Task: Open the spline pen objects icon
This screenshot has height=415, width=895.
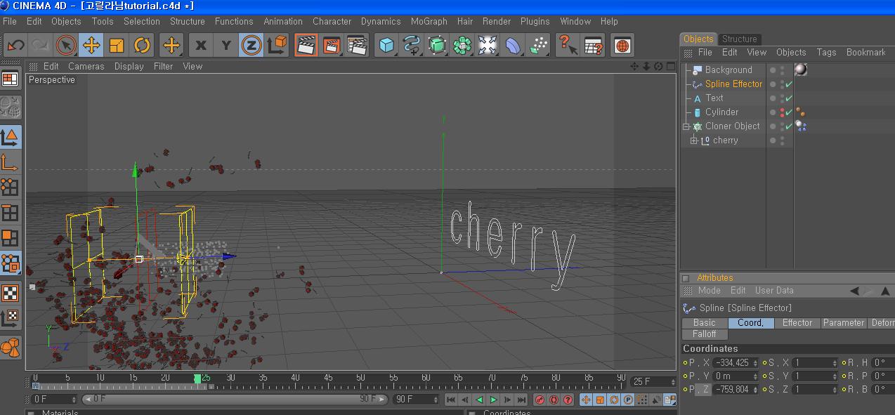Action: click(412, 46)
